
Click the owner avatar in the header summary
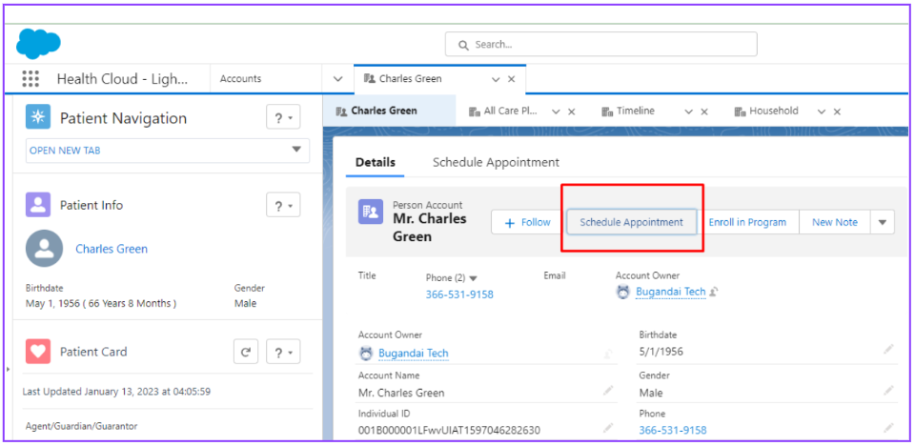tap(623, 292)
